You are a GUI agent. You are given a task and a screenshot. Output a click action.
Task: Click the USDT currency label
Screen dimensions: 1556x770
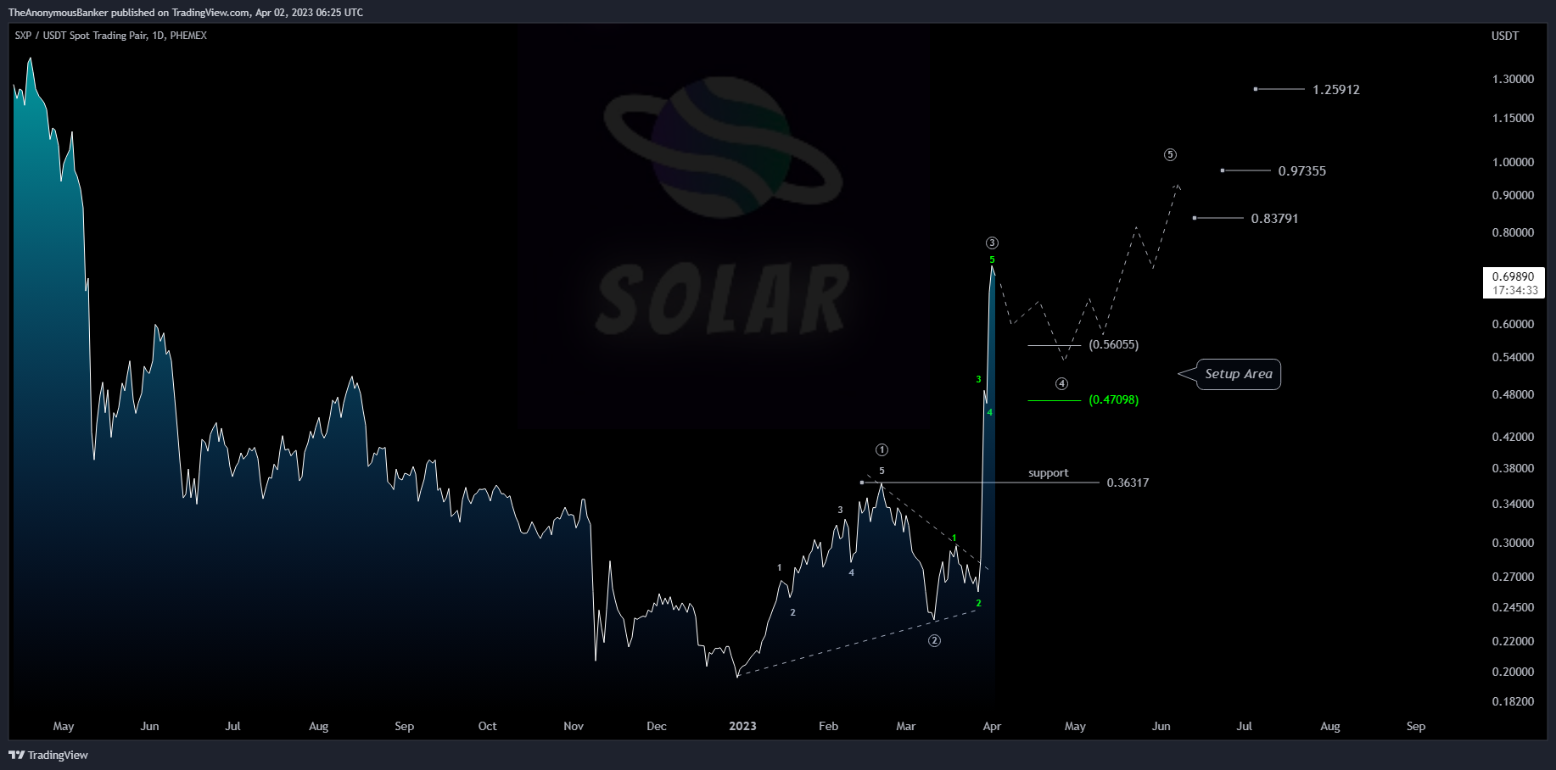click(1505, 36)
